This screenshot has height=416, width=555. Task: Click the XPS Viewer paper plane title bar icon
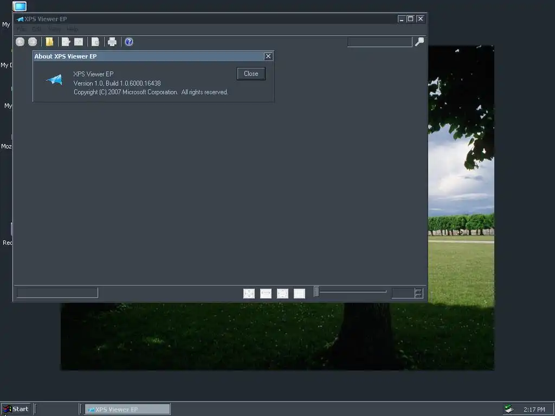pos(20,19)
